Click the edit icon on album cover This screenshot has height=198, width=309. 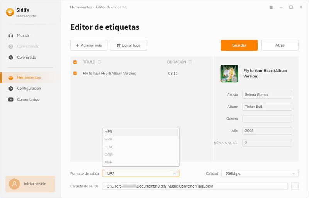234,79
